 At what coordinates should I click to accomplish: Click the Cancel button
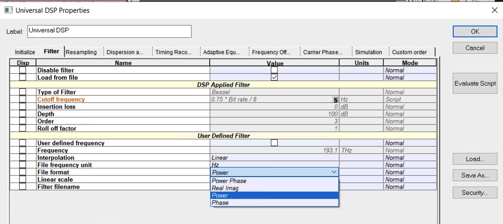(x=475, y=48)
